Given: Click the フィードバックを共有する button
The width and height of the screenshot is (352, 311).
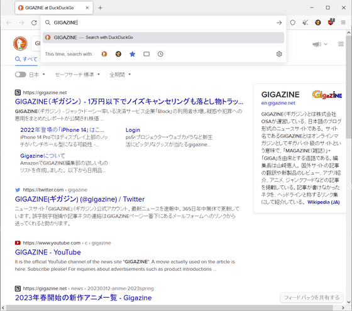Looking at the screenshot, I should click(x=312, y=298).
